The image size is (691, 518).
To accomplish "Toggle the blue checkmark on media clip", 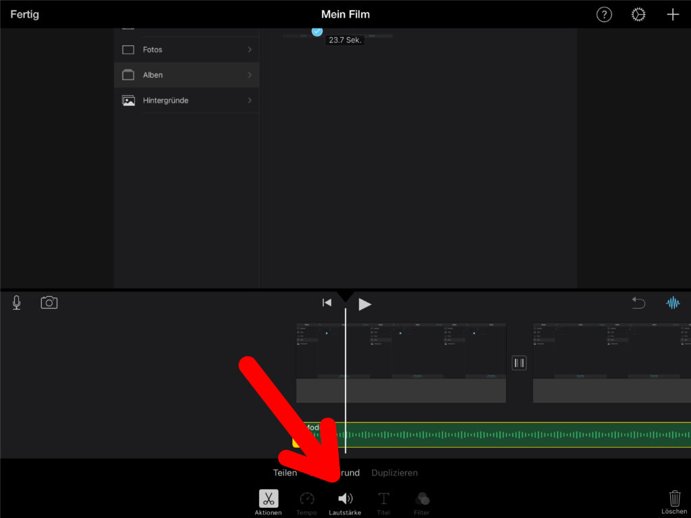I will point(317,31).
